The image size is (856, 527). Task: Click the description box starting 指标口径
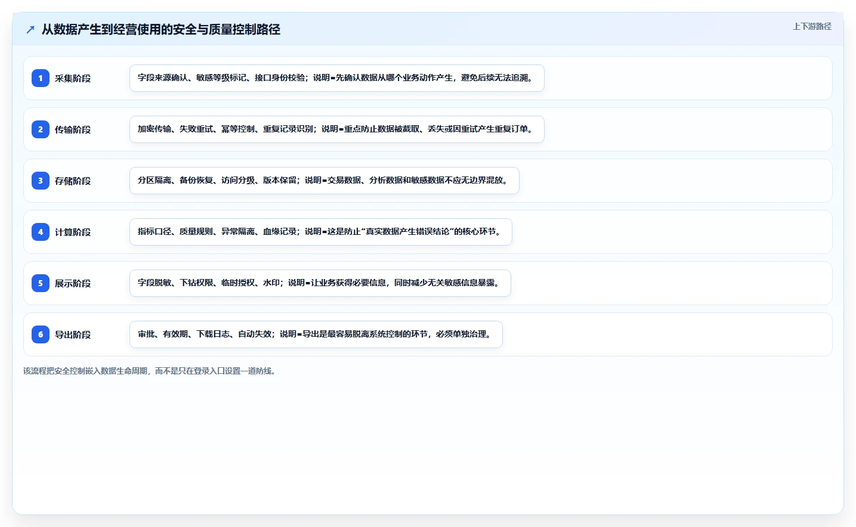coord(321,232)
